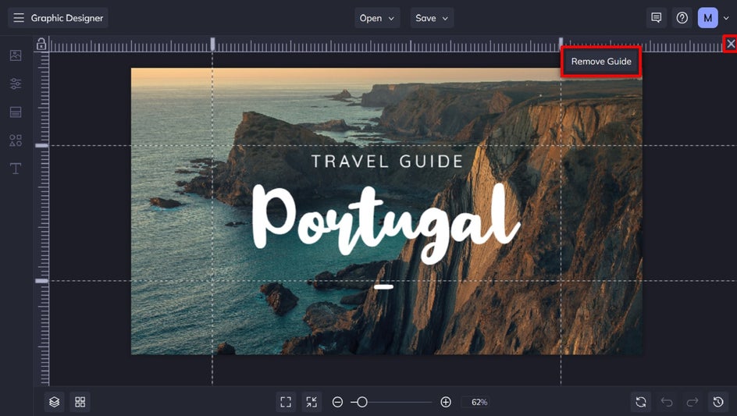Viewport: 737px width, 416px height.
Task: Open the account menu chevron
Action: point(726,18)
